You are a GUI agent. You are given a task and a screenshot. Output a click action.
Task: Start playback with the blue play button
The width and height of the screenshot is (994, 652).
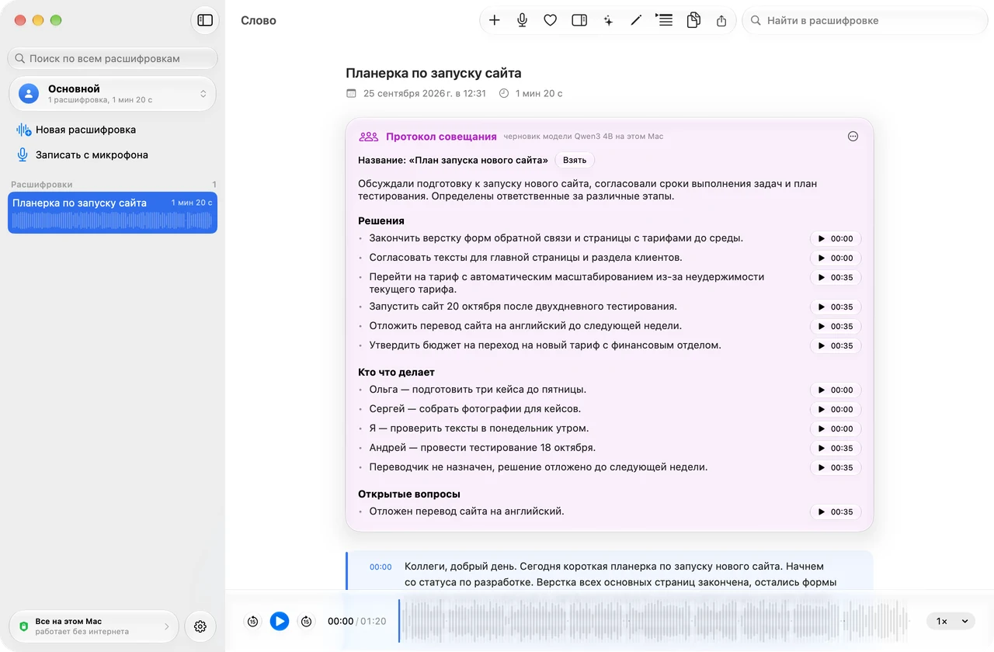coord(280,621)
